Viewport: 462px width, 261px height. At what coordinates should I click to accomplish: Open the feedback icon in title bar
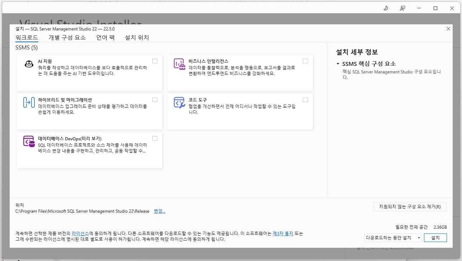point(403,8)
